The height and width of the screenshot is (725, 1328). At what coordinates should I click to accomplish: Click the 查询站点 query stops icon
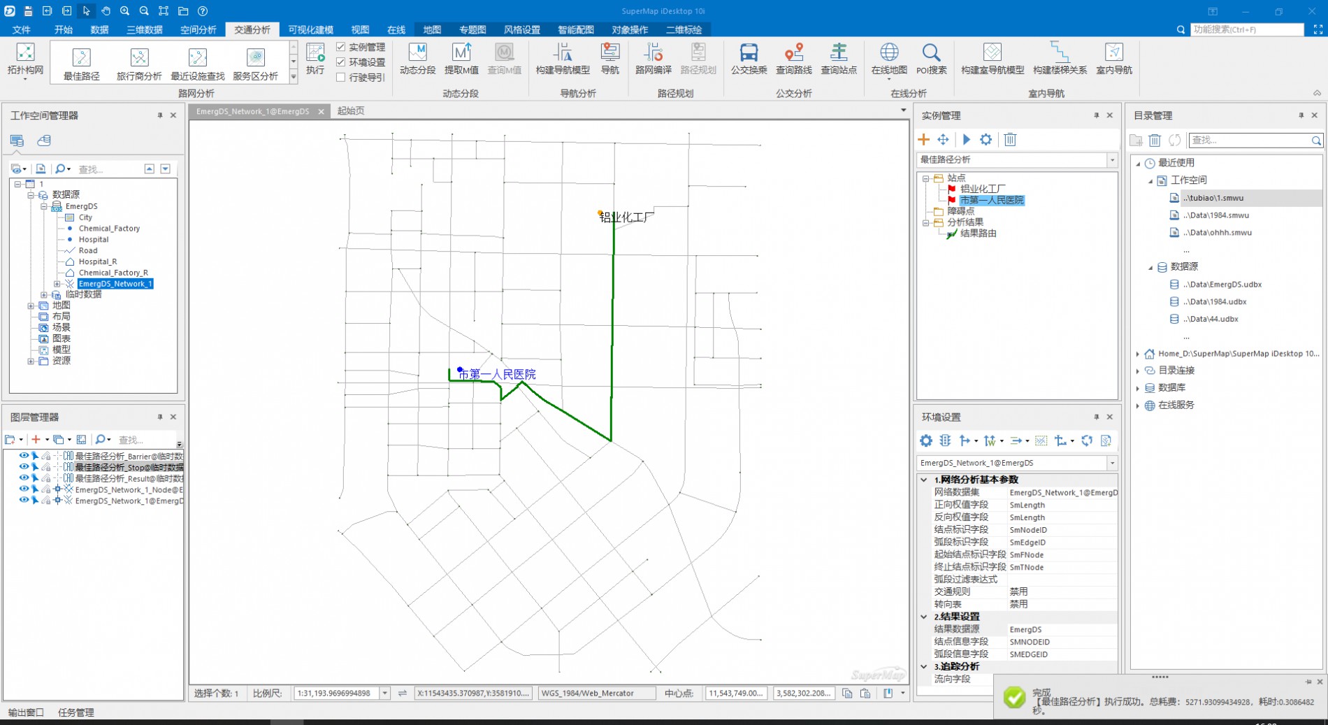point(839,59)
